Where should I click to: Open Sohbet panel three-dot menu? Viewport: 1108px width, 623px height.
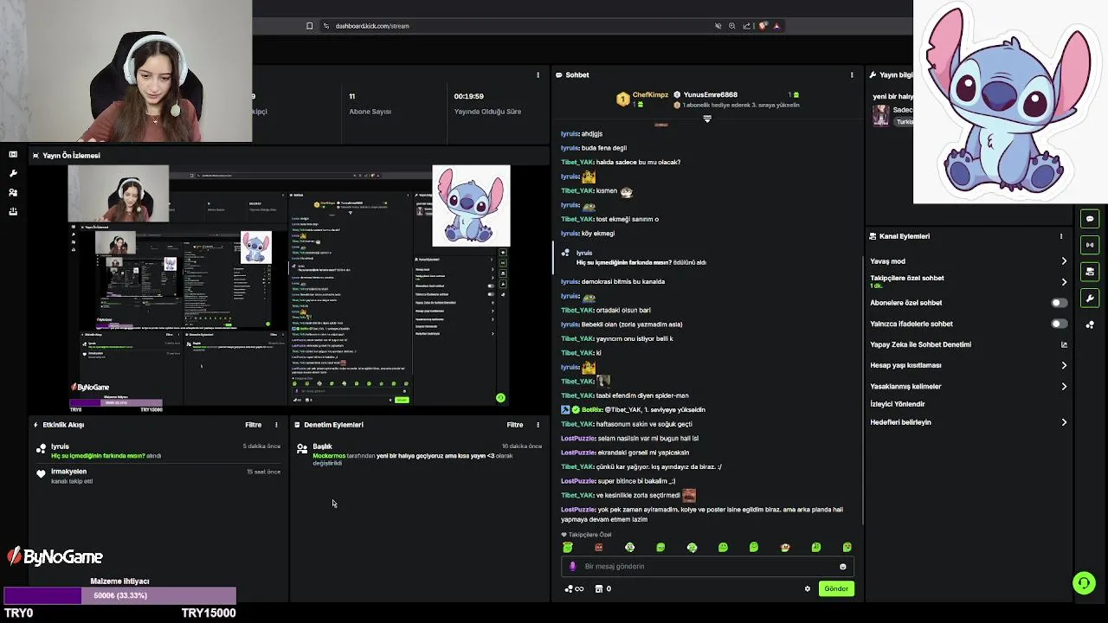[852, 75]
